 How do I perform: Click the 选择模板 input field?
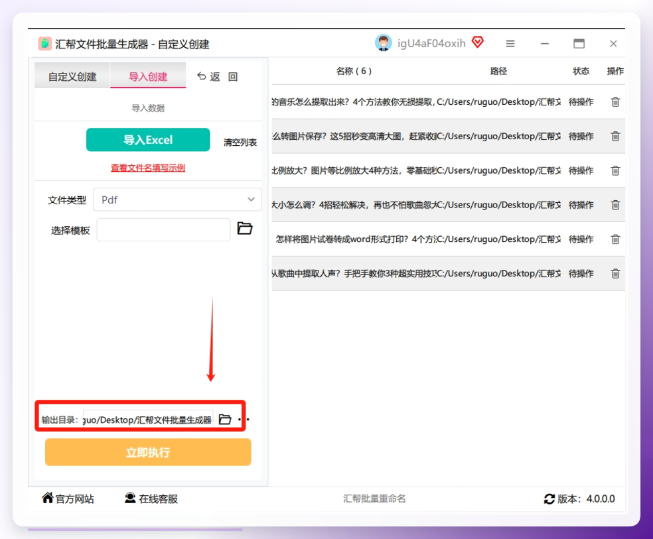point(163,229)
